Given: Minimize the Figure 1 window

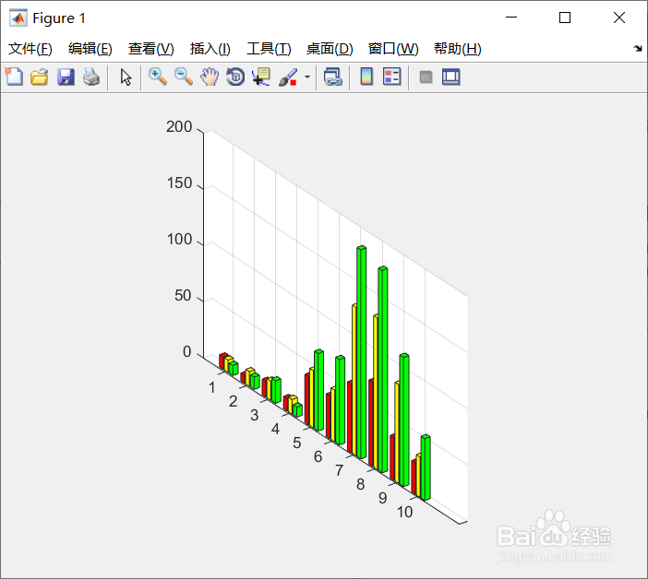Looking at the screenshot, I should click(x=511, y=18).
